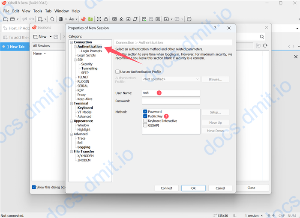Uncheck the Public Key method

pos(145,116)
